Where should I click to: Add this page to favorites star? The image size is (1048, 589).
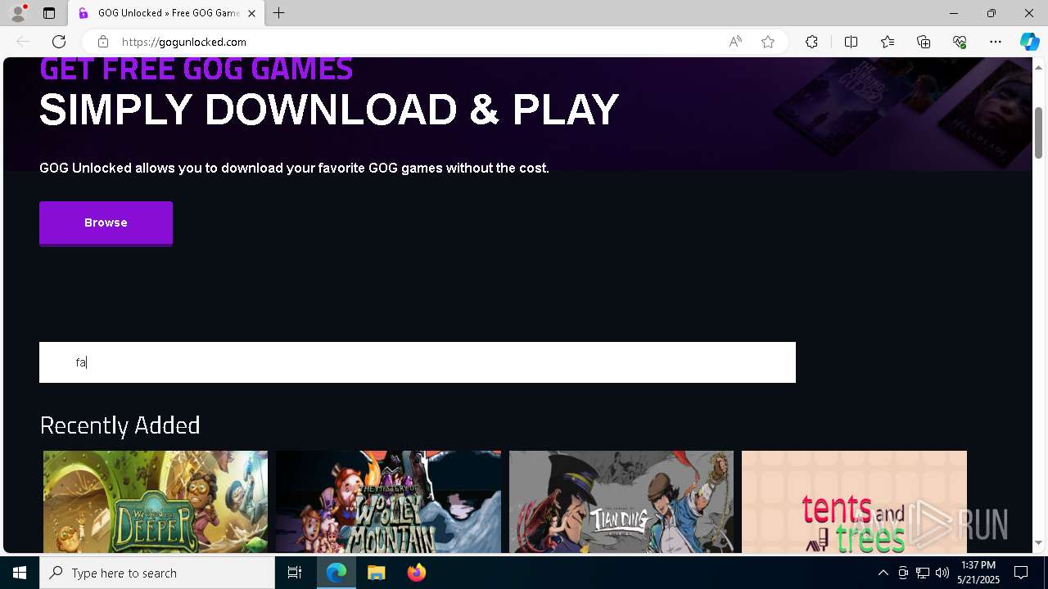(768, 42)
